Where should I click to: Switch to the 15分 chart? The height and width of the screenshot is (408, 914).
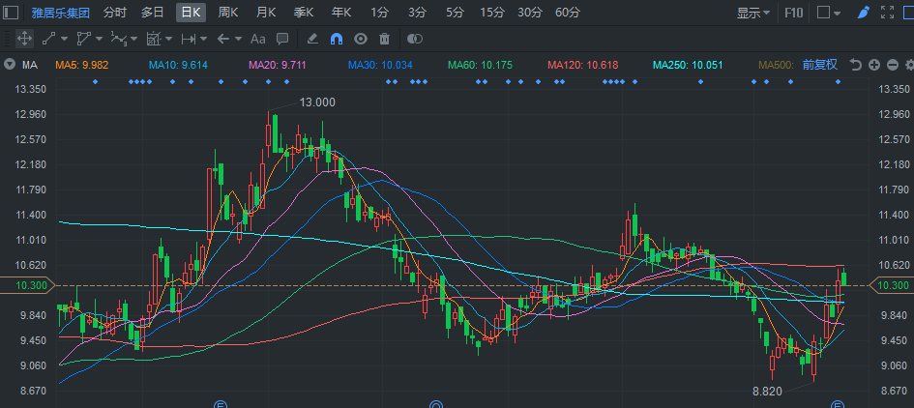coord(492,13)
